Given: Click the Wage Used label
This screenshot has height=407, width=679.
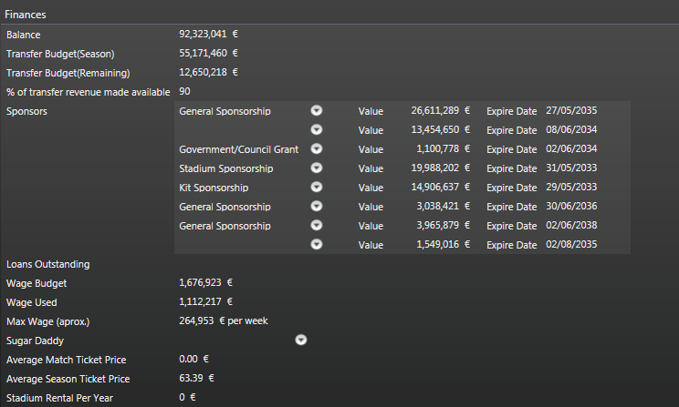Looking at the screenshot, I should pos(32,302).
